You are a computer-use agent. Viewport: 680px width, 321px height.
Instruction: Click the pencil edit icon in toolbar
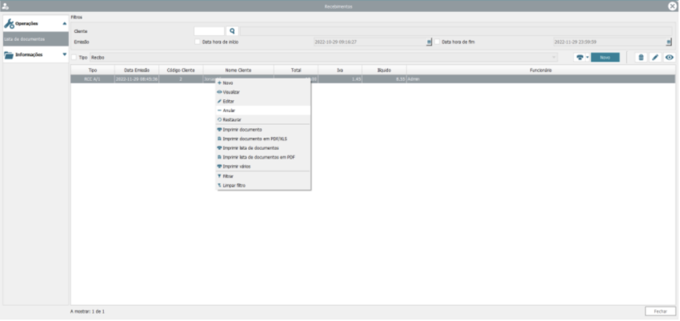(655, 58)
